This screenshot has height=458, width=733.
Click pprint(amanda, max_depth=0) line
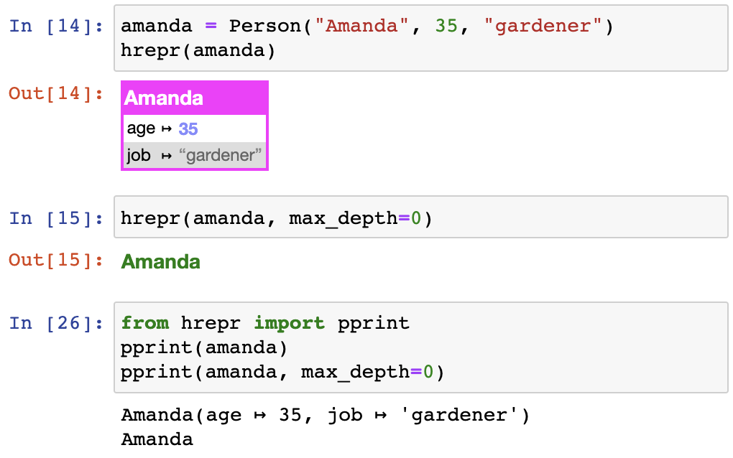[282, 372]
